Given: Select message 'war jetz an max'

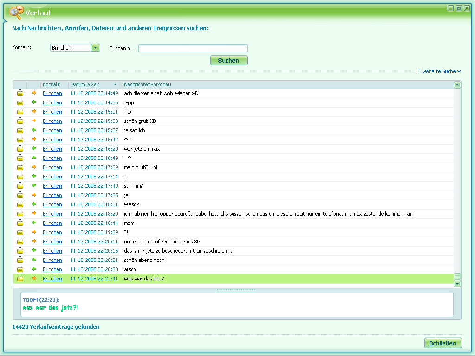Looking at the screenshot, I should [x=142, y=149].
